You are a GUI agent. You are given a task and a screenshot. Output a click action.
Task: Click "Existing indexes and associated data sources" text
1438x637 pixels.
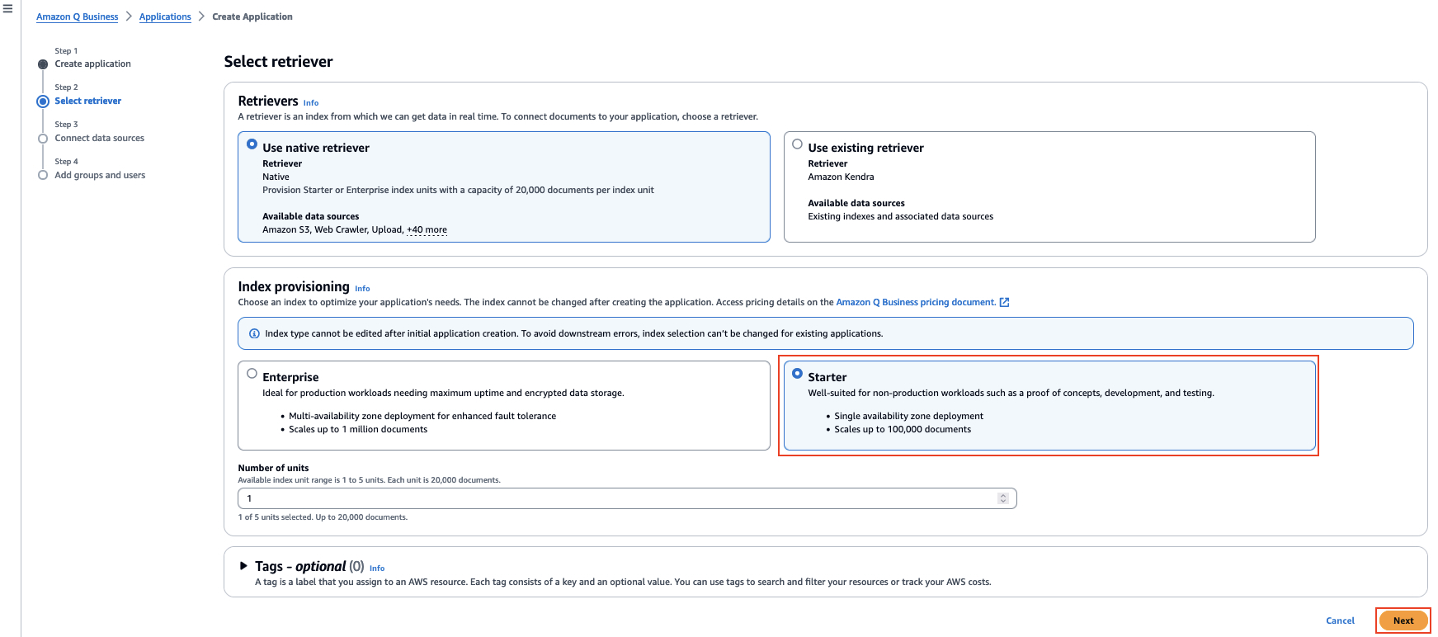point(900,216)
